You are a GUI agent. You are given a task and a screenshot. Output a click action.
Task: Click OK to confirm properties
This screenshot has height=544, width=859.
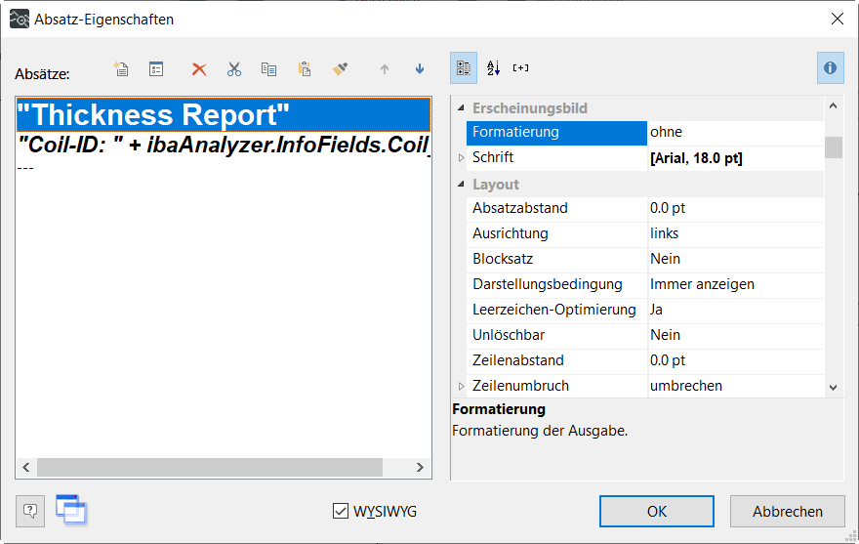pyautogui.click(x=657, y=511)
